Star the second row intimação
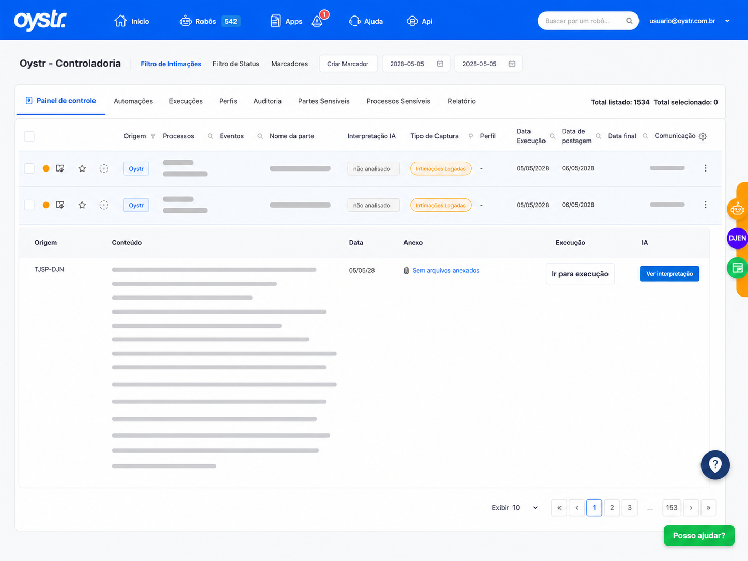748x561 pixels. pyautogui.click(x=82, y=205)
